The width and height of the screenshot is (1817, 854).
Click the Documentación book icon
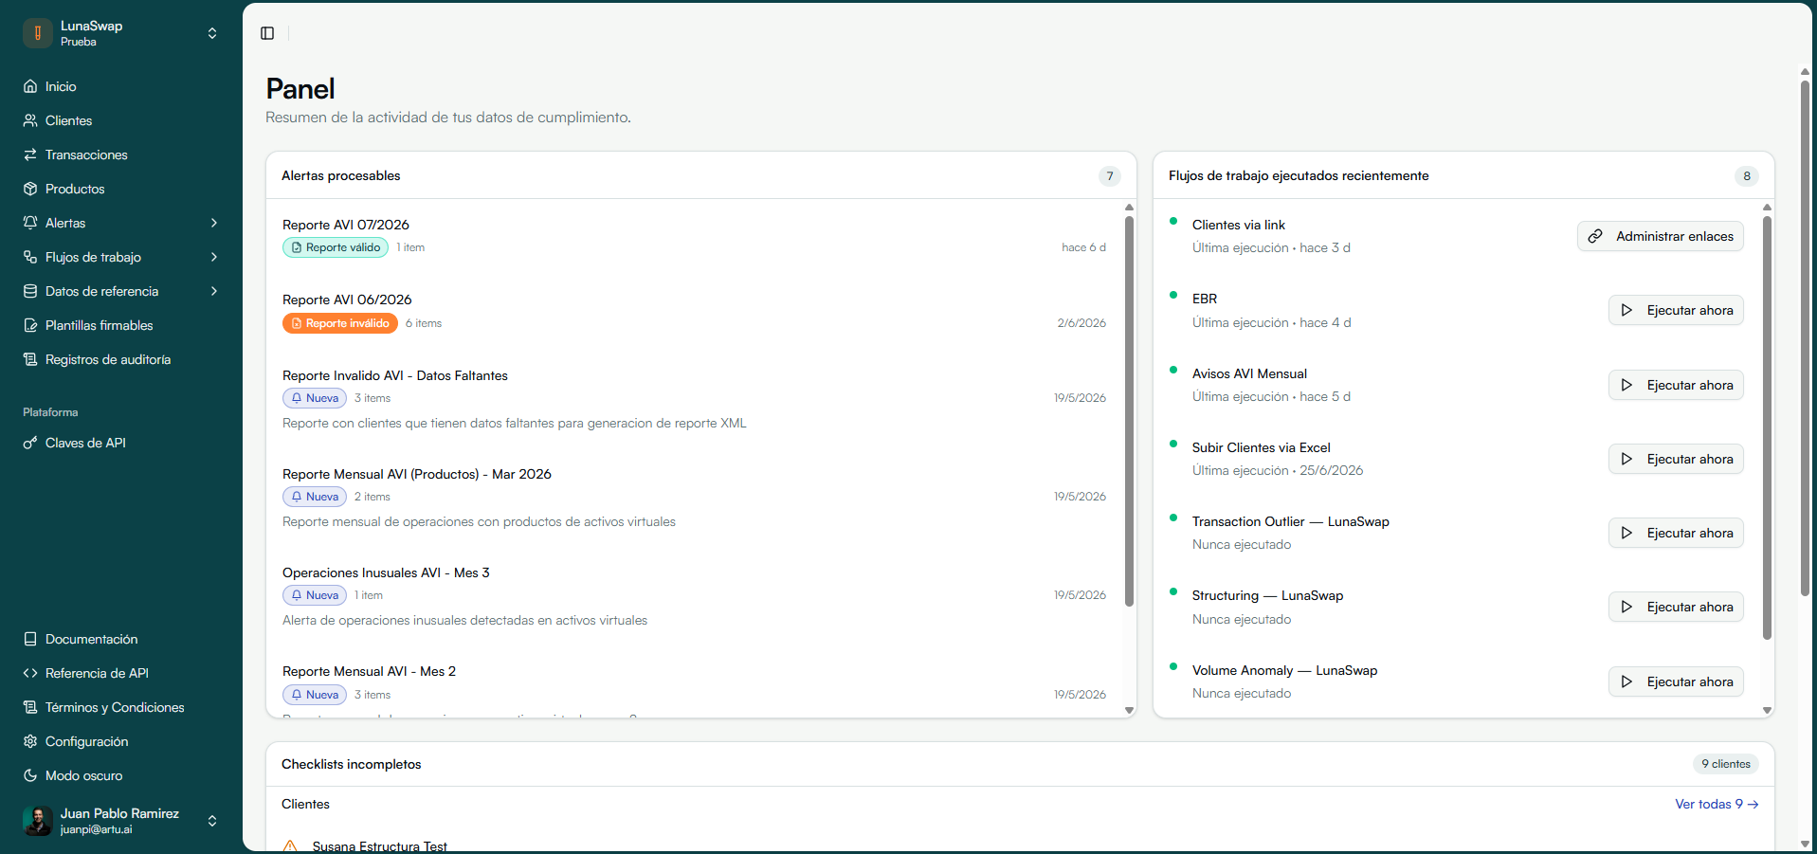pos(30,639)
